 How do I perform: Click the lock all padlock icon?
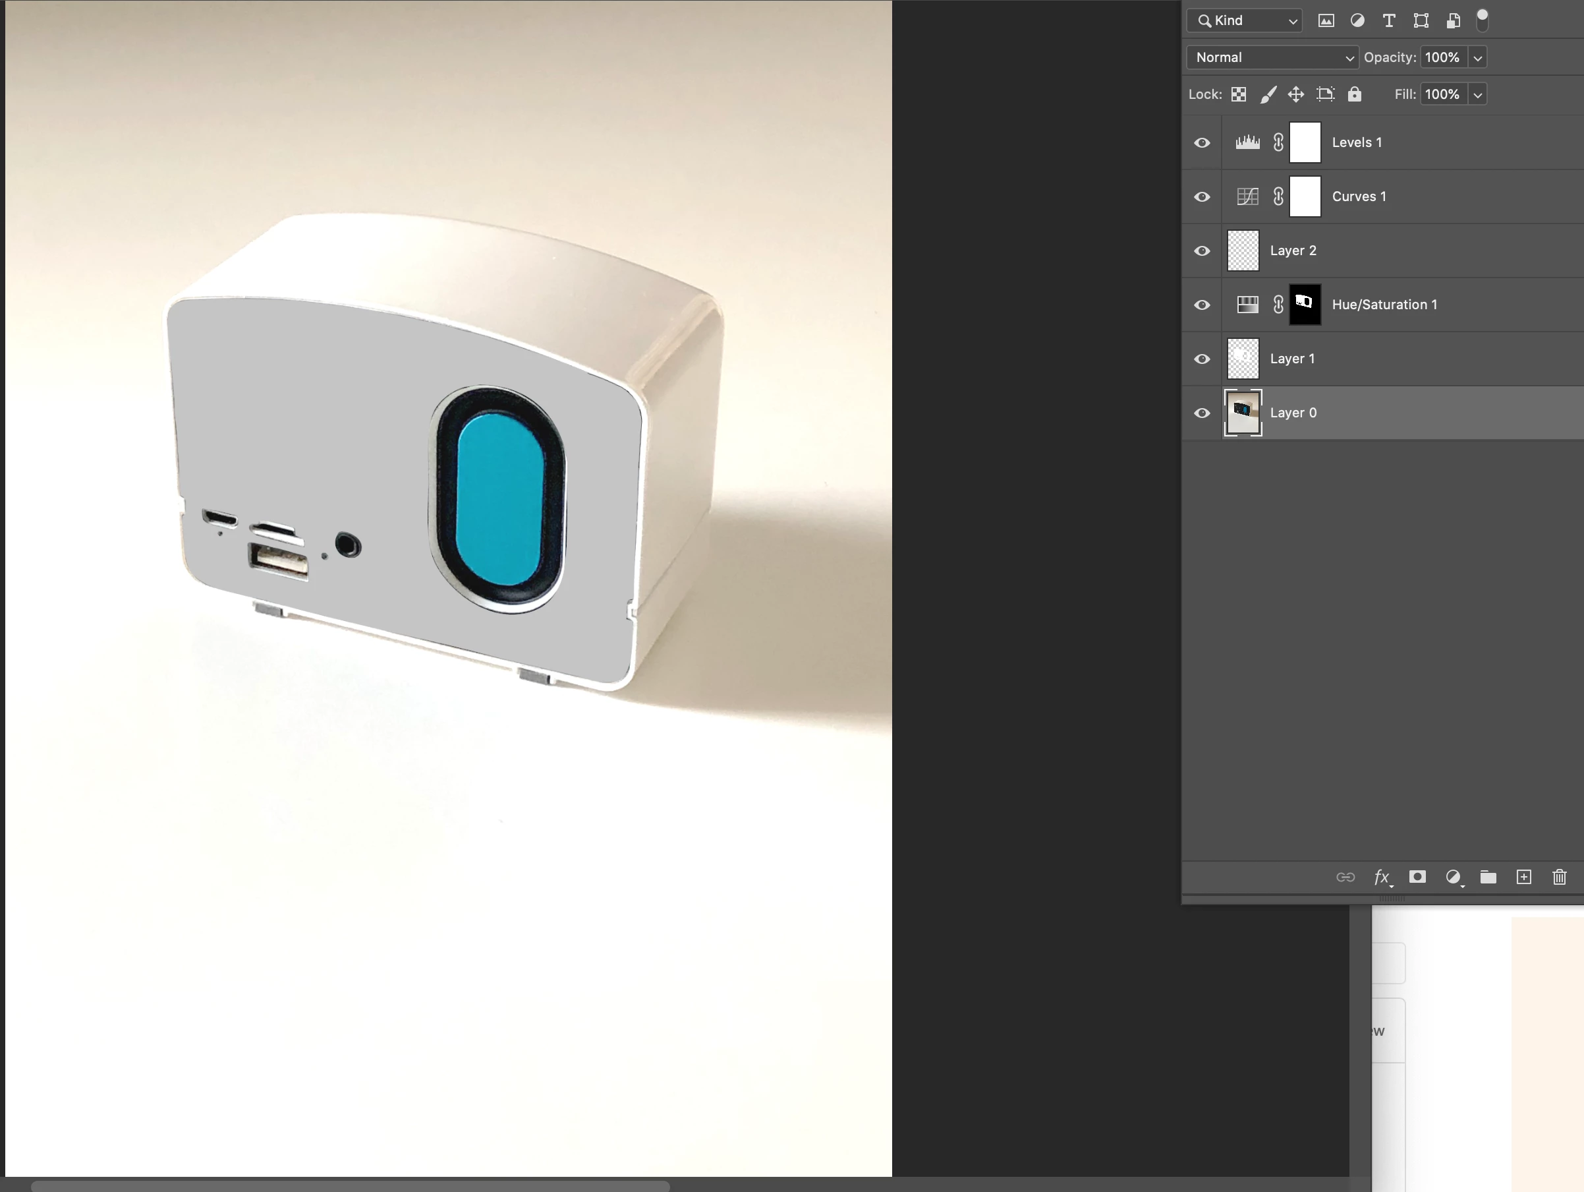(1354, 94)
